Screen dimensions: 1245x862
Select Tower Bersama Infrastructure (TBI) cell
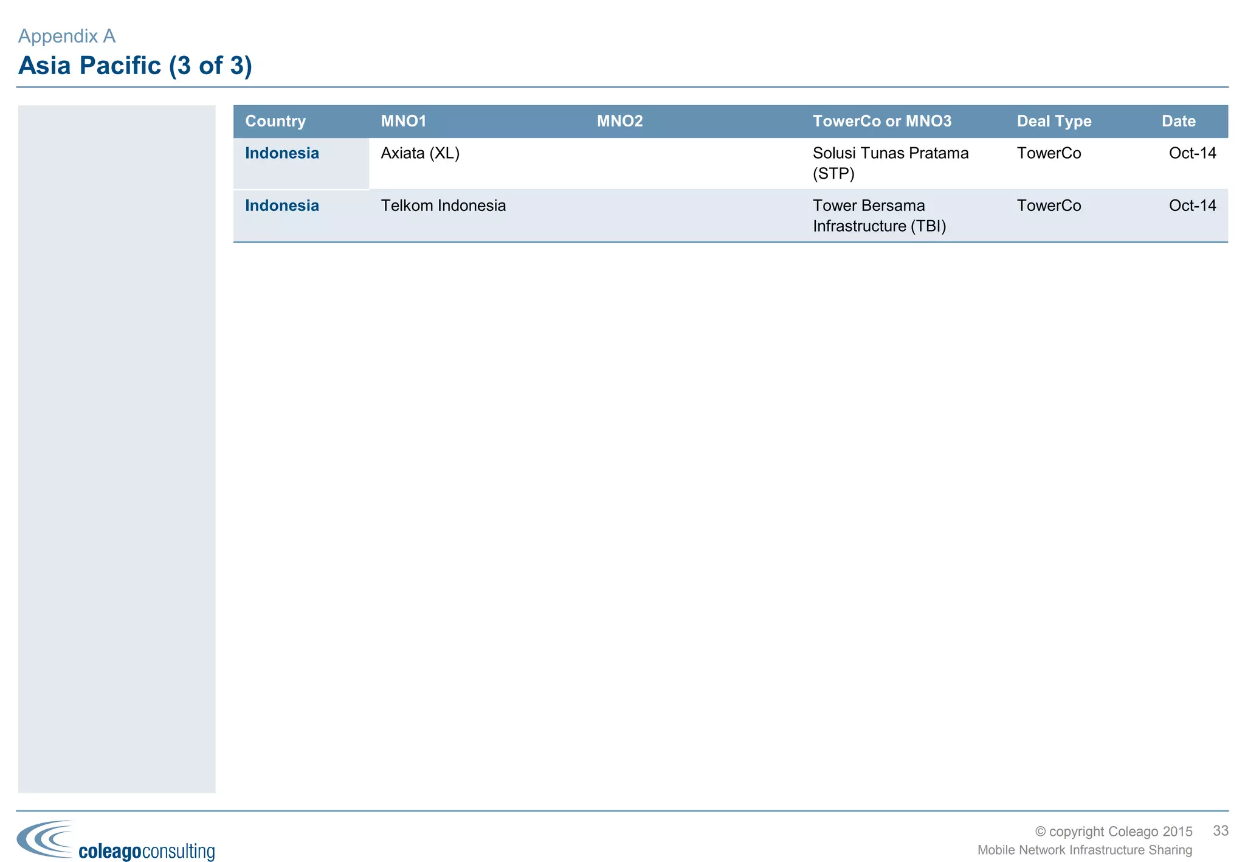(x=879, y=215)
